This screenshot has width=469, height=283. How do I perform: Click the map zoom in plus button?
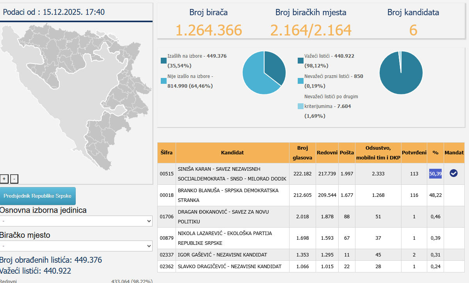tap(4, 179)
